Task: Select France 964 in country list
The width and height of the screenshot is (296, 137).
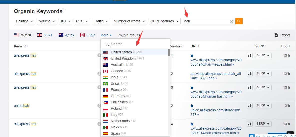Action: (134, 90)
